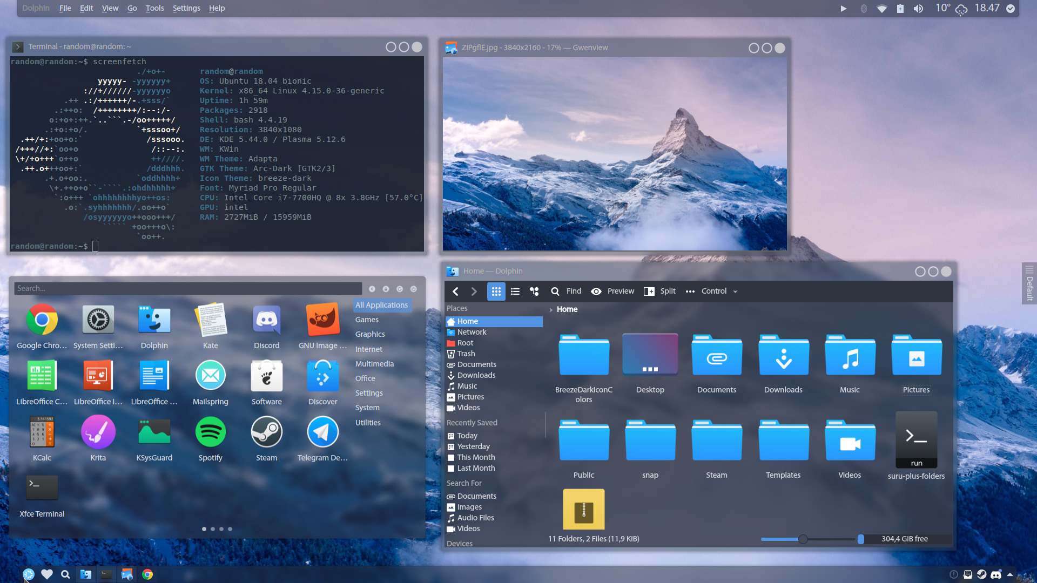
Task: Click the Find button in Dolphin
Action: (x=566, y=291)
